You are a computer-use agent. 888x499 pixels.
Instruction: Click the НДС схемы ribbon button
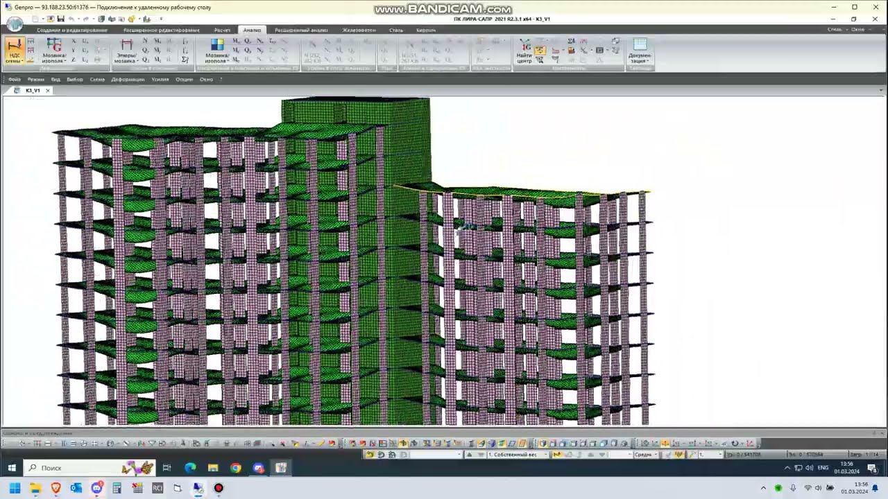[14, 51]
